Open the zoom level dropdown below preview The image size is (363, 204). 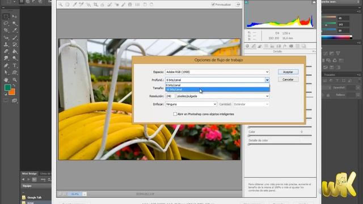coord(85,194)
